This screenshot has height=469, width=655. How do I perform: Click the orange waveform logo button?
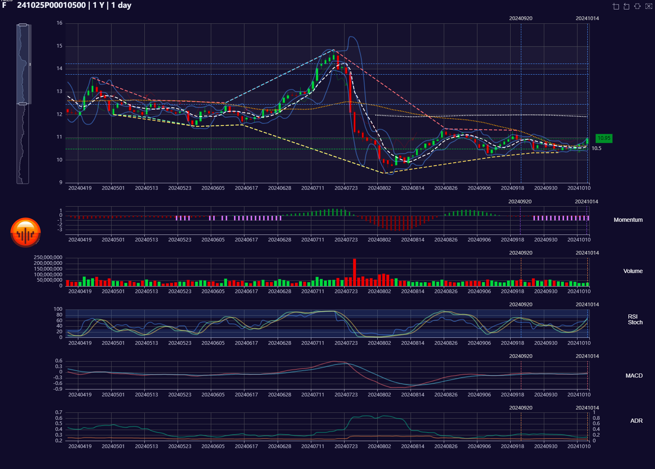pos(25,233)
